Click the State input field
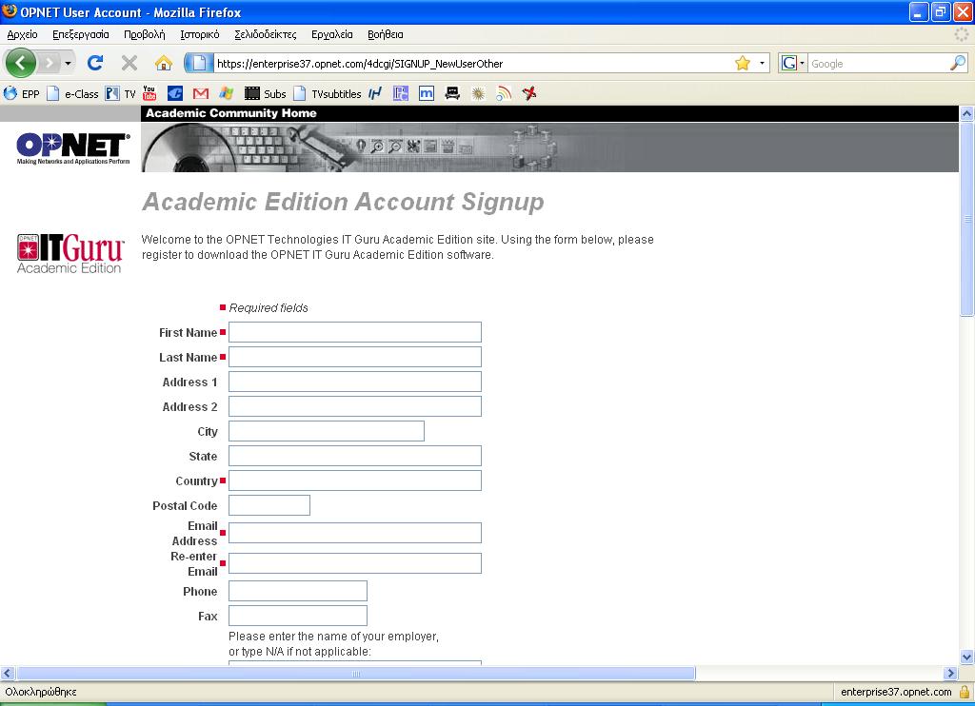 (x=355, y=456)
